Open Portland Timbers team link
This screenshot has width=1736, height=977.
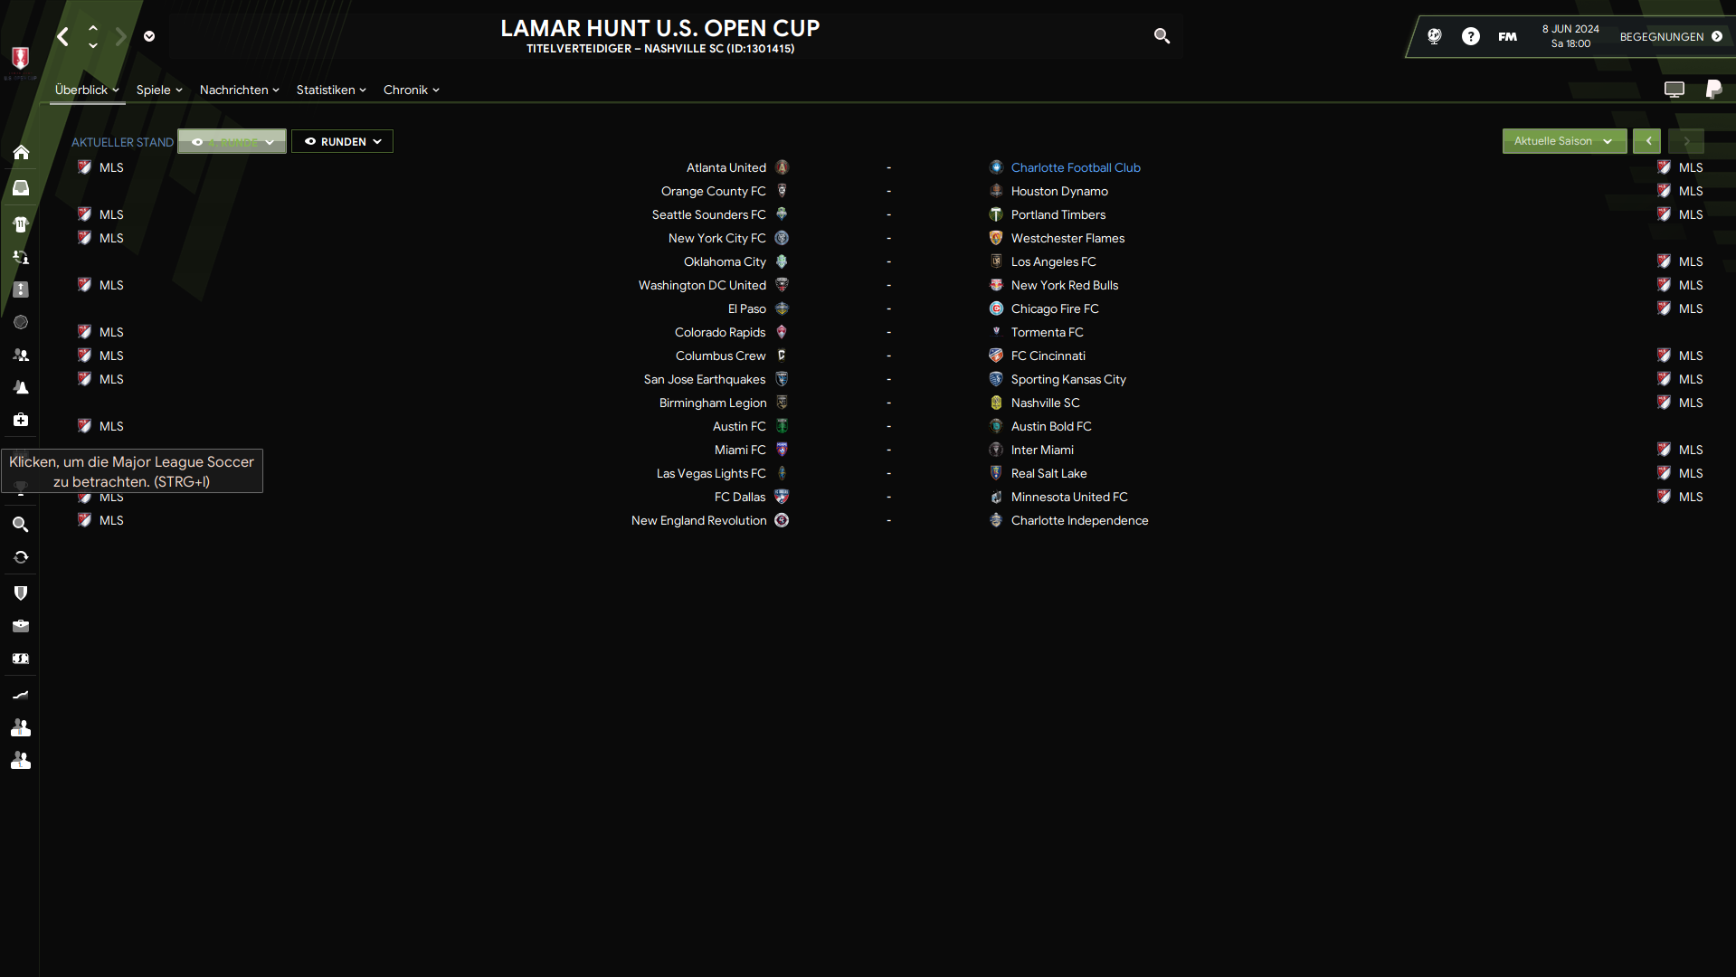pyautogui.click(x=1058, y=214)
